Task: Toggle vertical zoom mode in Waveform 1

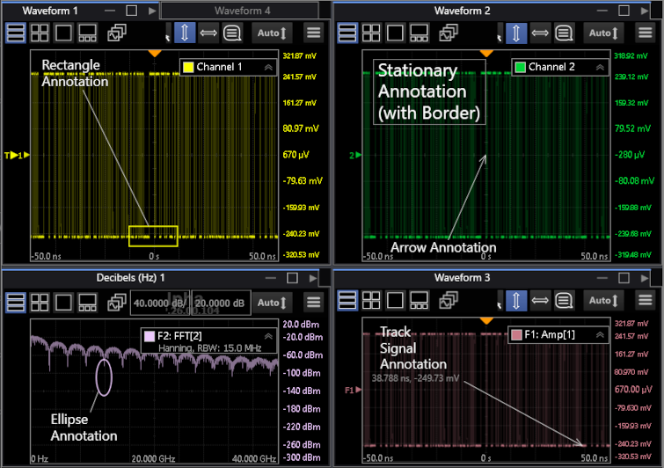Action: point(185,33)
